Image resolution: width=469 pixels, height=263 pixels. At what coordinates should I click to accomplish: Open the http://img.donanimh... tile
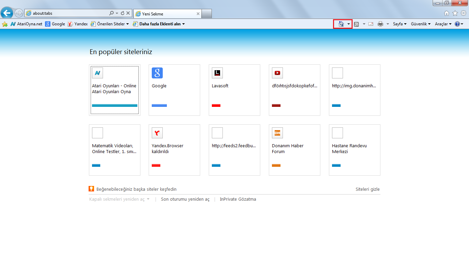pyautogui.click(x=355, y=90)
